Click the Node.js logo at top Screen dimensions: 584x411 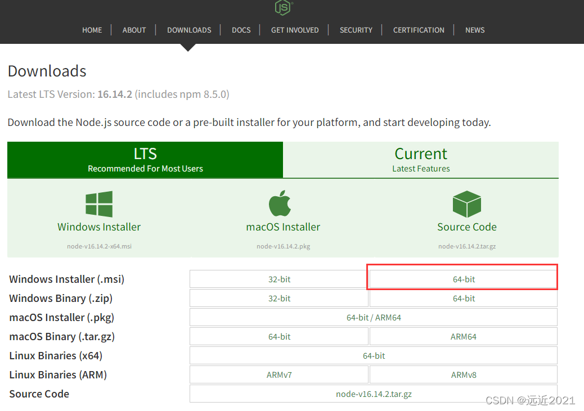pyautogui.click(x=284, y=7)
